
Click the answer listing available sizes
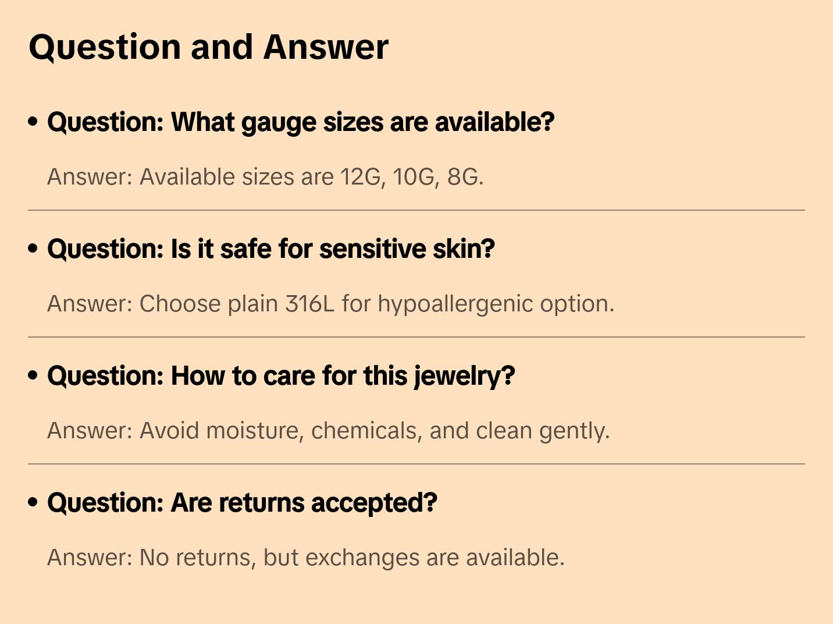(265, 177)
